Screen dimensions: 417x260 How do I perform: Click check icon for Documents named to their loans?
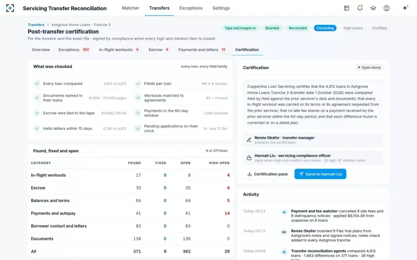(36, 98)
